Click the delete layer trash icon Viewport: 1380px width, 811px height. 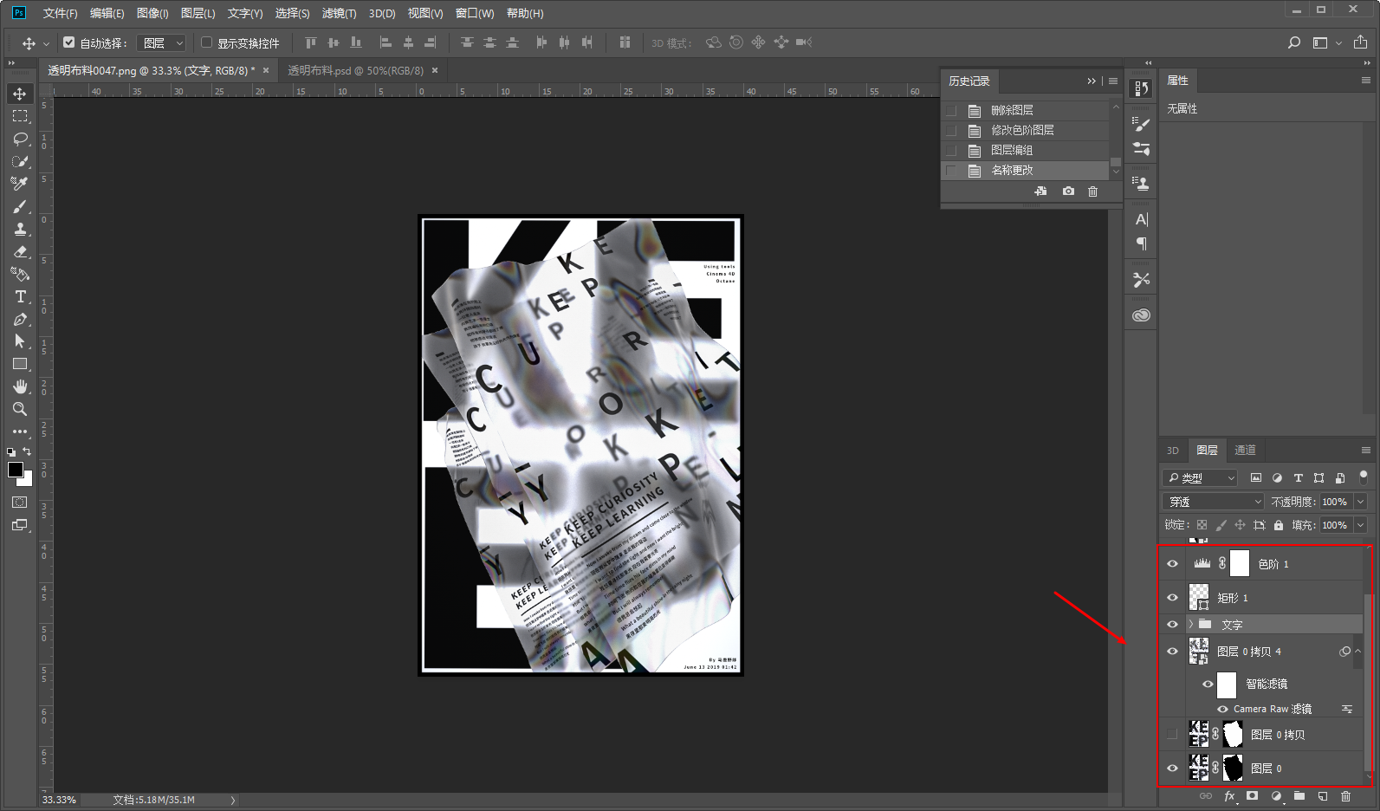1345,796
